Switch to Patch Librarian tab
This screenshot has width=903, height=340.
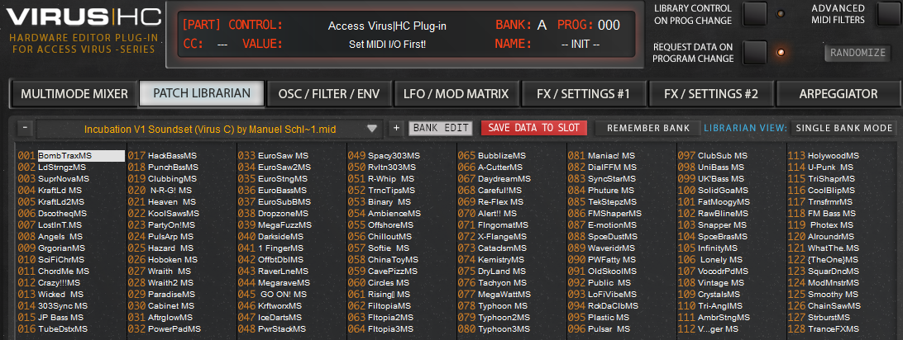pos(202,93)
